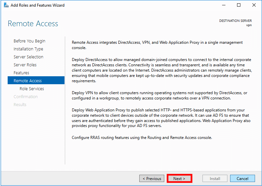This screenshot has width=262, height=186.
Task: Open the Installation Type step
Action: coord(28,49)
